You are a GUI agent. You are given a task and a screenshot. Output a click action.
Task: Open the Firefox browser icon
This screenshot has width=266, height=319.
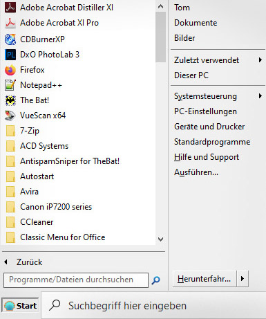10,70
